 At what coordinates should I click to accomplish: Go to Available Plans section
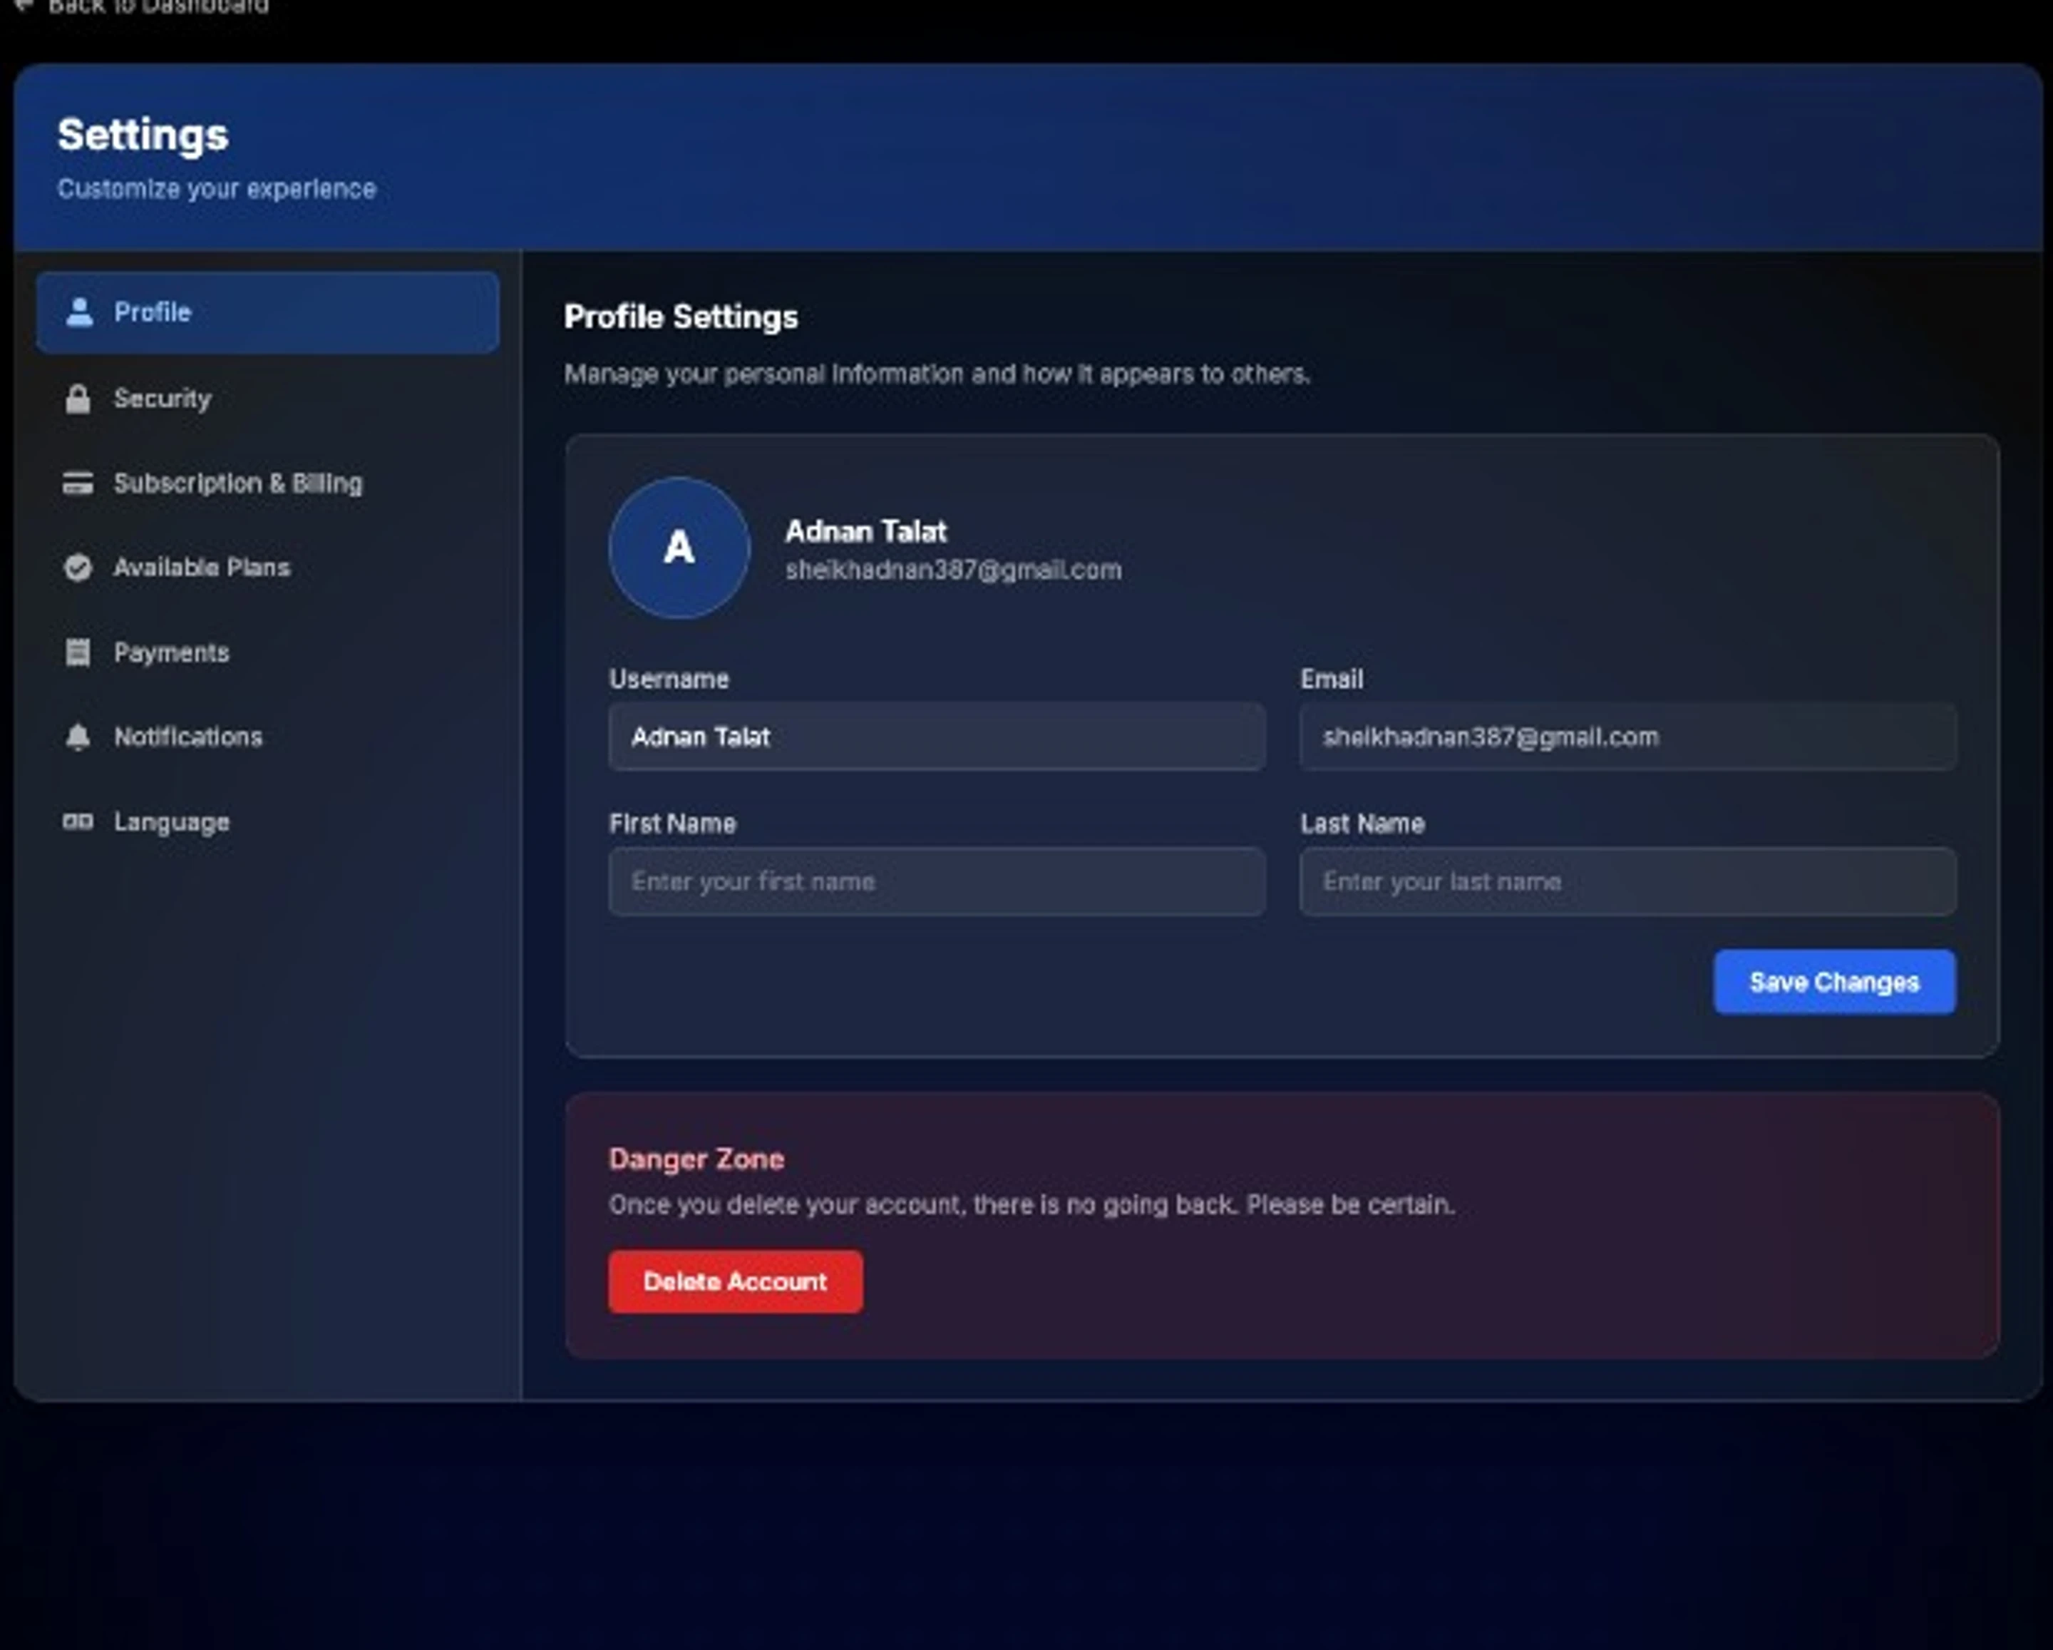[x=267, y=568]
